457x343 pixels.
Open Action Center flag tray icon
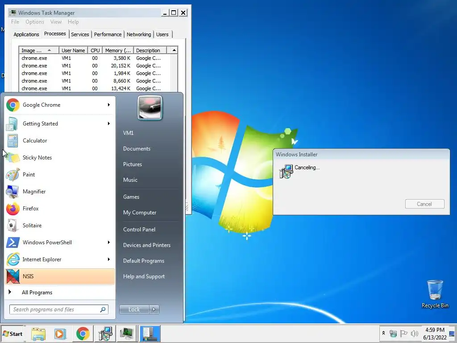coord(403,333)
